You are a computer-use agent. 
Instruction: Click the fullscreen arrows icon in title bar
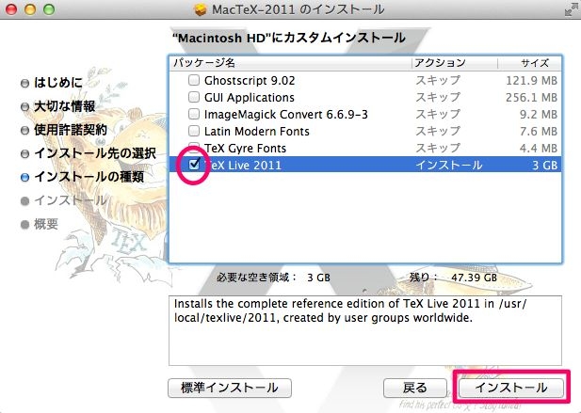571,9
